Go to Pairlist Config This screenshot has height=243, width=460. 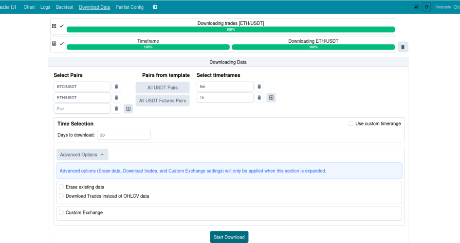pos(129,7)
